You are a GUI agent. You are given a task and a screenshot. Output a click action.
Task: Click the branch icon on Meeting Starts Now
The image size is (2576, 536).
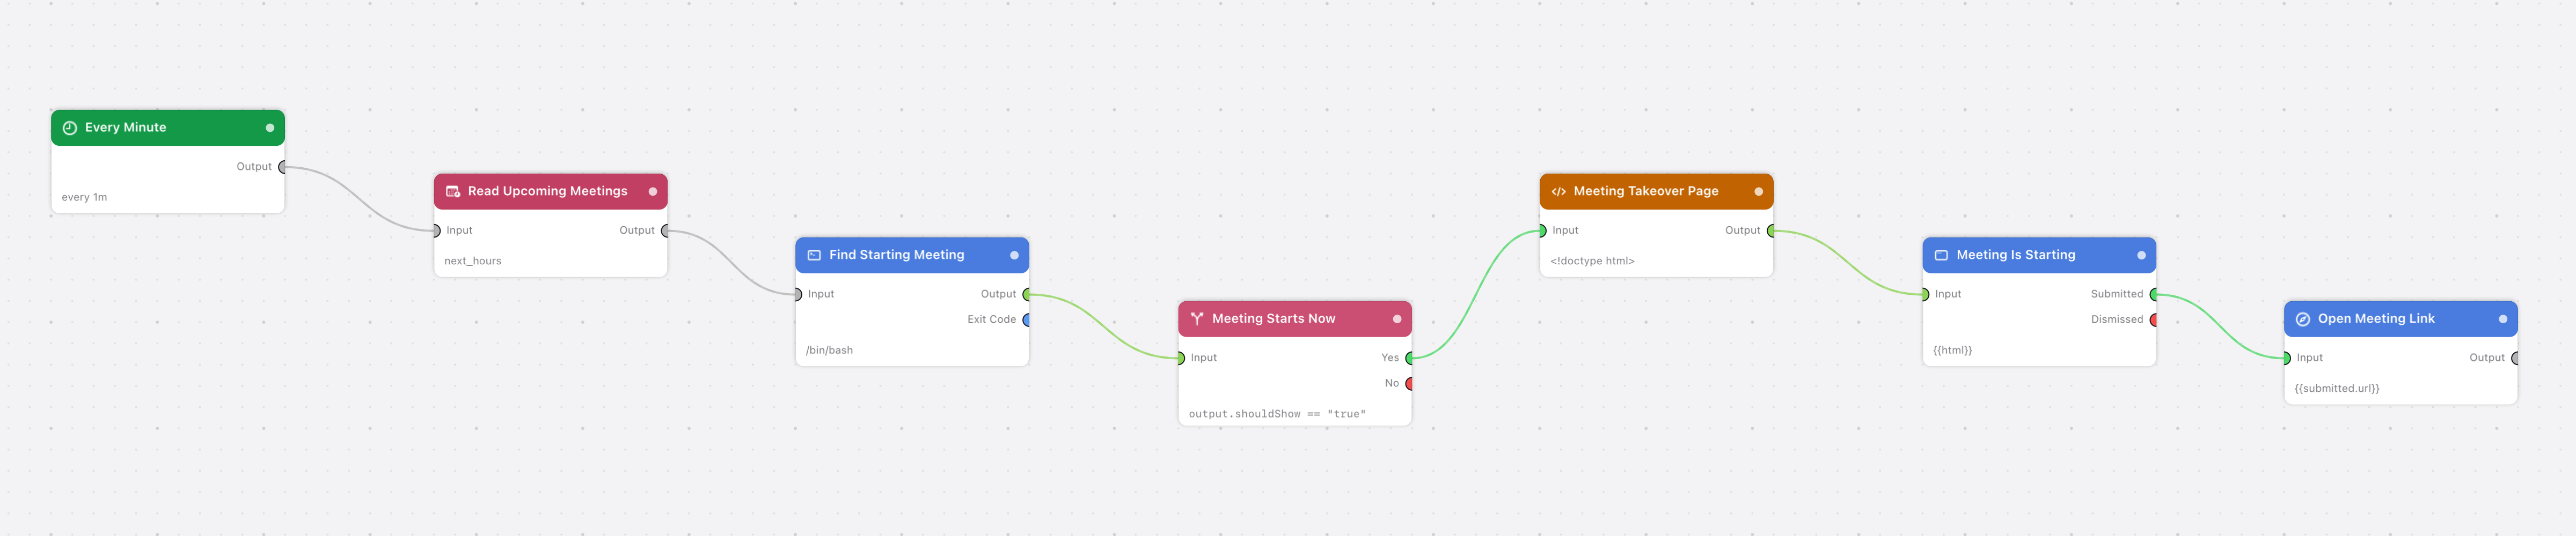[x=1197, y=319]
